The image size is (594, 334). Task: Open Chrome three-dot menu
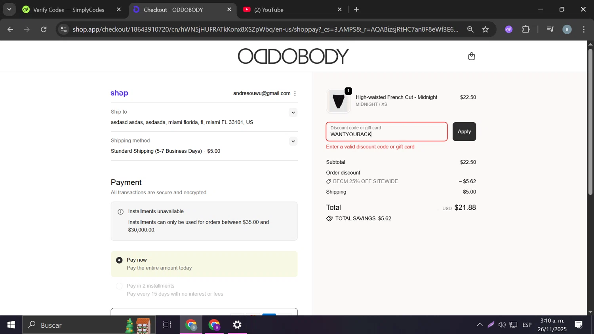click(x=584, y=29)
